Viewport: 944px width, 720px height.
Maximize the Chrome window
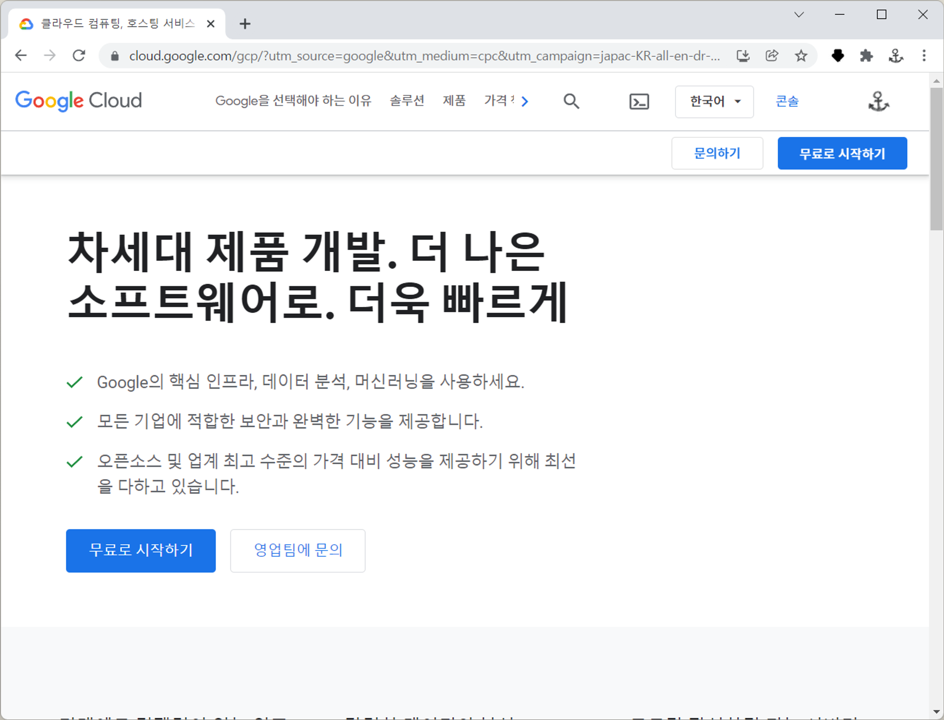[x=881, y=15]
